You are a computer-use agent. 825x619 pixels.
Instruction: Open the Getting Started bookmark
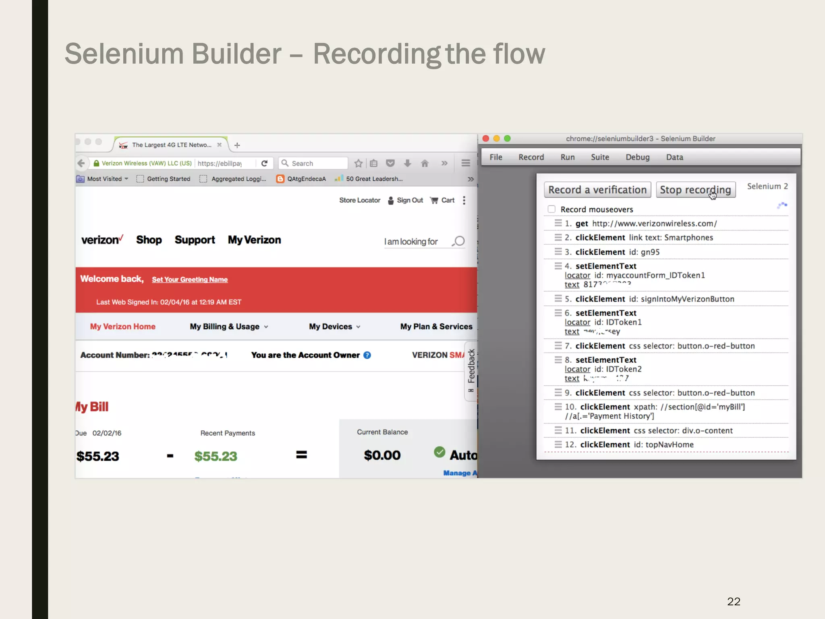coord(164,179)
